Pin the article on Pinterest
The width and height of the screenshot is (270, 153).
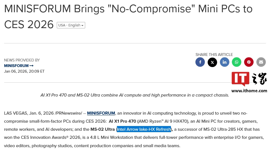[x=249, y=62]
